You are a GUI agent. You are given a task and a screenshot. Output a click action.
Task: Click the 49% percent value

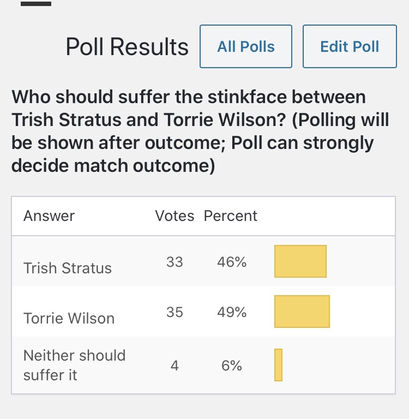tap(232, 313)
